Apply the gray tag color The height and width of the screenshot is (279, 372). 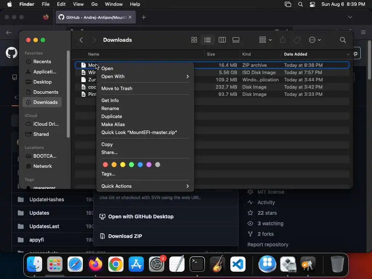click(x=158, y=165)
